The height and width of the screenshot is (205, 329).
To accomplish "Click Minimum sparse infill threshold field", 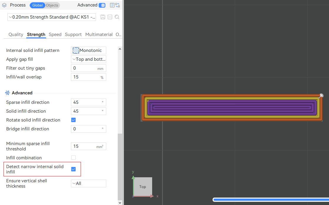I will point(89,146).
